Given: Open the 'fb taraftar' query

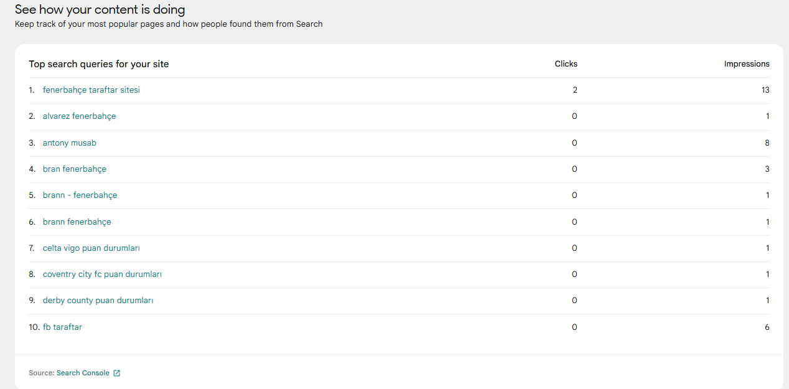Looking at the screenshot, I should [62, 327].
